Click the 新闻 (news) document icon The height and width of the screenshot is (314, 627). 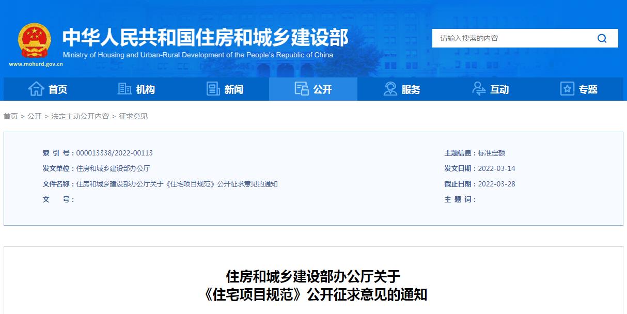213,88
